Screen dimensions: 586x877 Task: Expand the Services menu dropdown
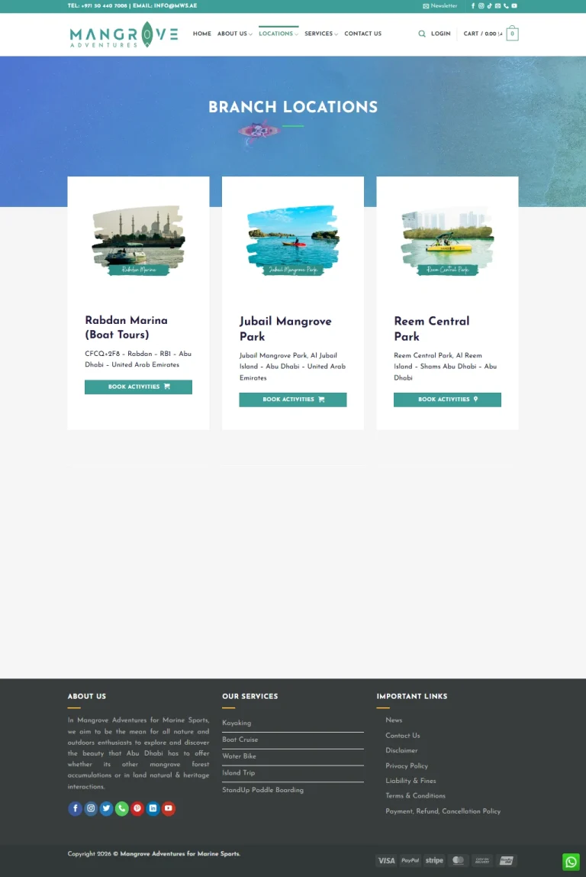point(321,34)
